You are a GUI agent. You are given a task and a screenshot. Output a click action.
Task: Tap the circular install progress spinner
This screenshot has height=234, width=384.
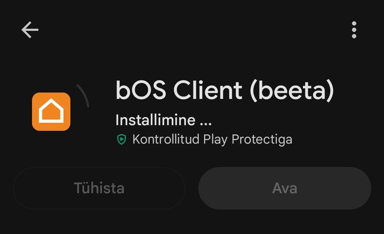click(83, 96)
